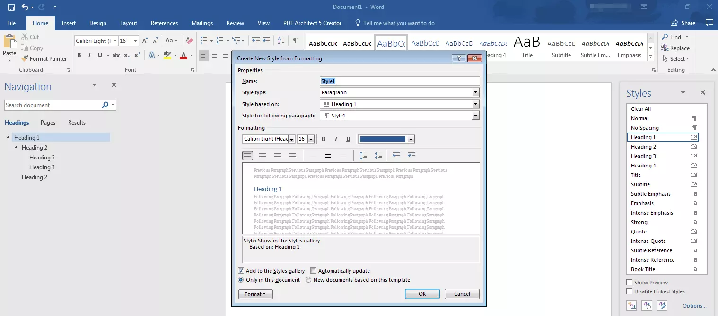The width and height of the screenshot is (718, 316).
Task: Click ribbon Increase Font Size icon
Action: [x=145, y=41]
